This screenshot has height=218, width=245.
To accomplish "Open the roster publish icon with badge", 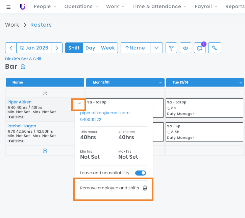I will [x=200, y=48].
